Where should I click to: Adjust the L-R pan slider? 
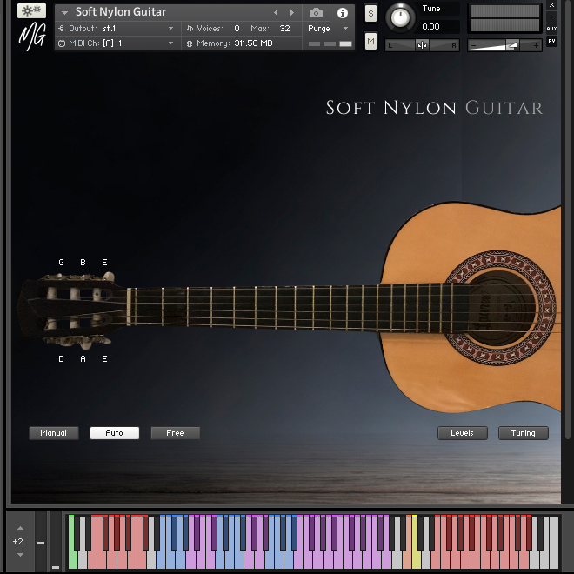click(x=422, y=45)
